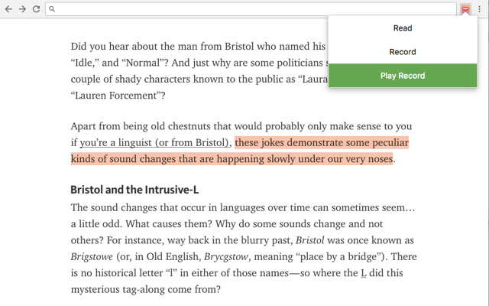
Task: Click the text "Lauren Forcement"
Action: (115, 95)
